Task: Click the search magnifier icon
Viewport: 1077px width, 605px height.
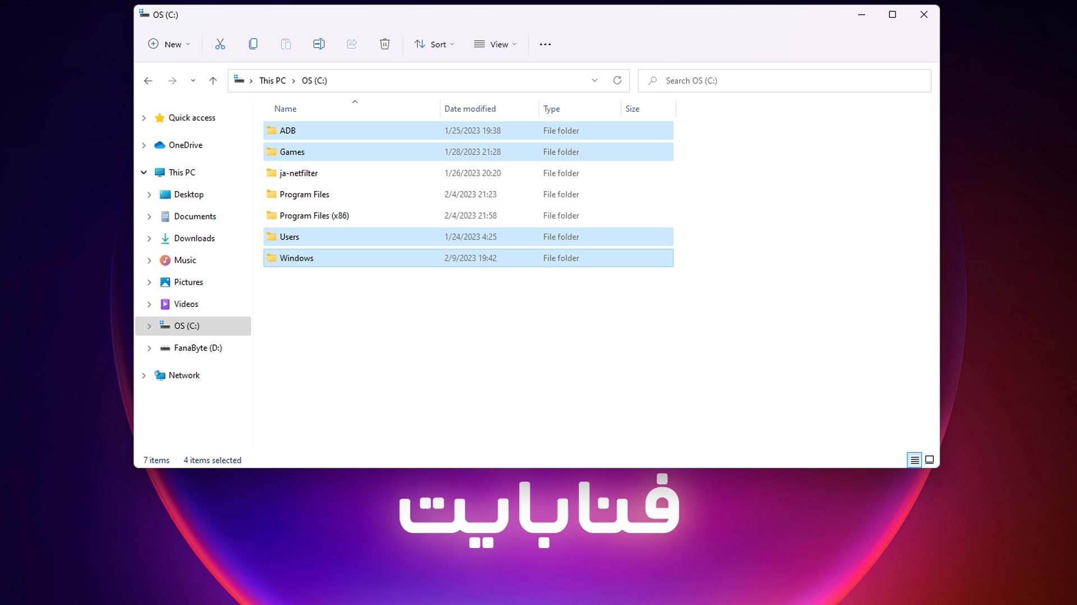Action: (x=652, y=81)
